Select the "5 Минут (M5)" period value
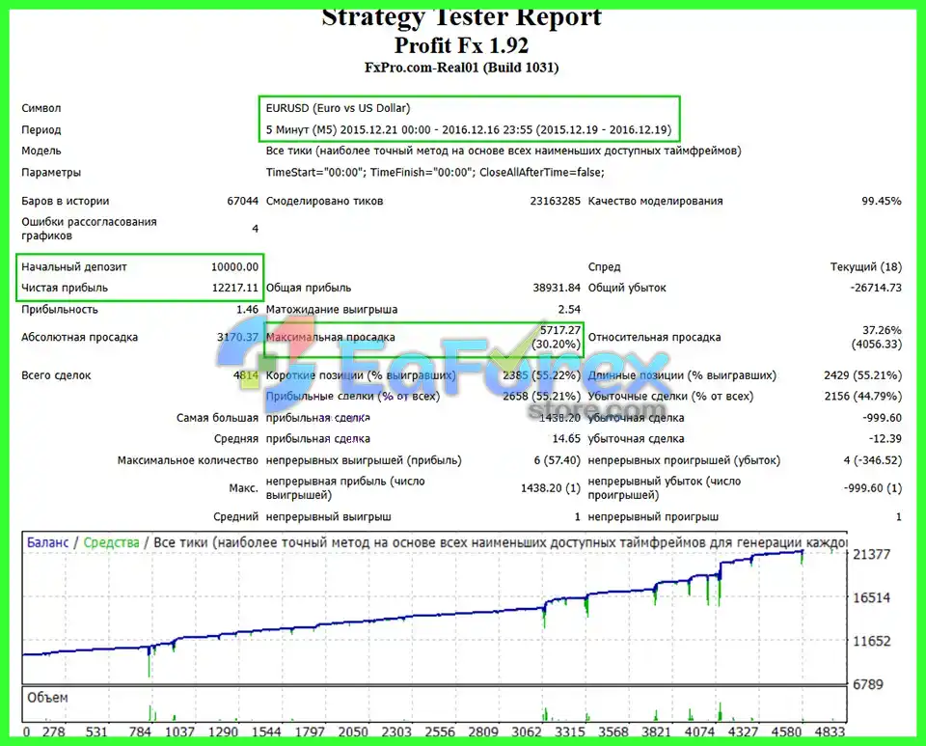The image size is (926, 746). click(301, 130)
